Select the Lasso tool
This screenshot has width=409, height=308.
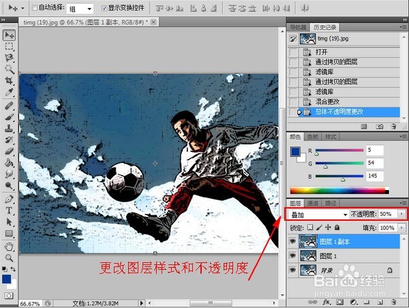coord(9,58)
